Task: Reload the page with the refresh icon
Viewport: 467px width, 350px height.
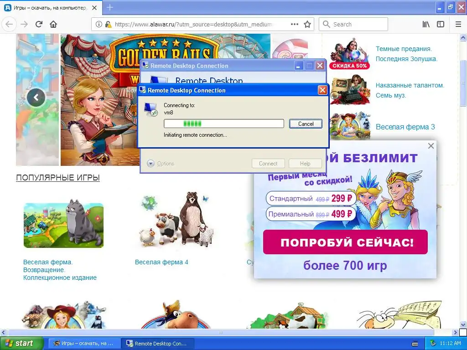Action: click(x=39, y=24)
